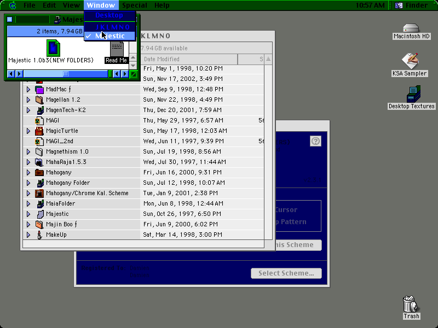
Task: Expand the triangle for the row named only Mahogany
Action: pyautogui.click(x=28, y=172)
